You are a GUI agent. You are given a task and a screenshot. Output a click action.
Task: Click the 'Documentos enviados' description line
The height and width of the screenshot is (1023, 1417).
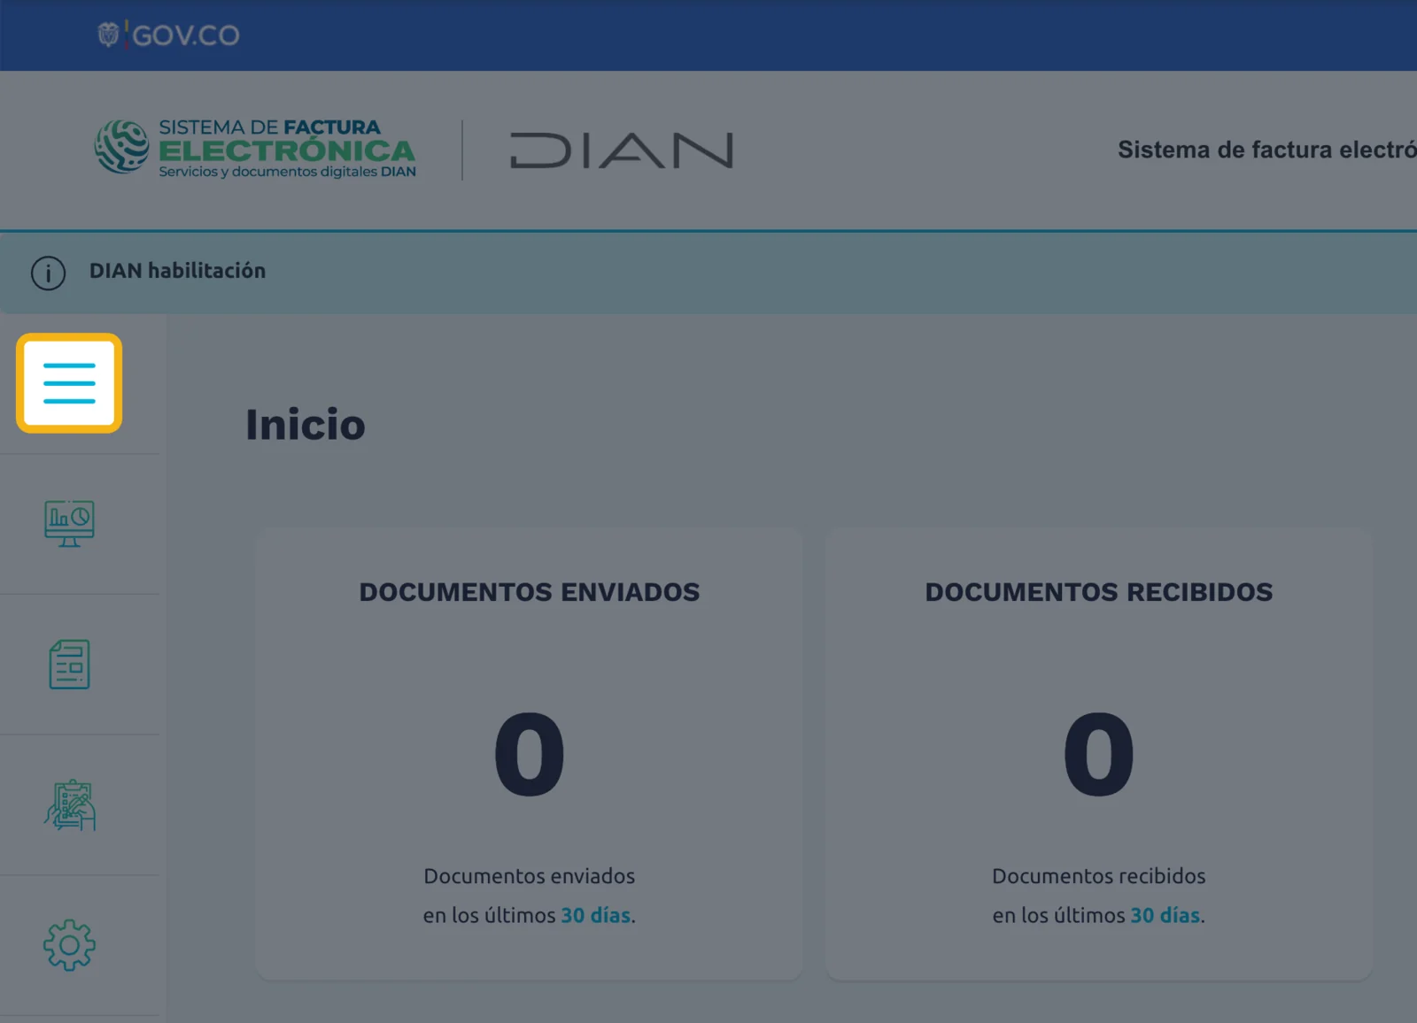(530, 876)
